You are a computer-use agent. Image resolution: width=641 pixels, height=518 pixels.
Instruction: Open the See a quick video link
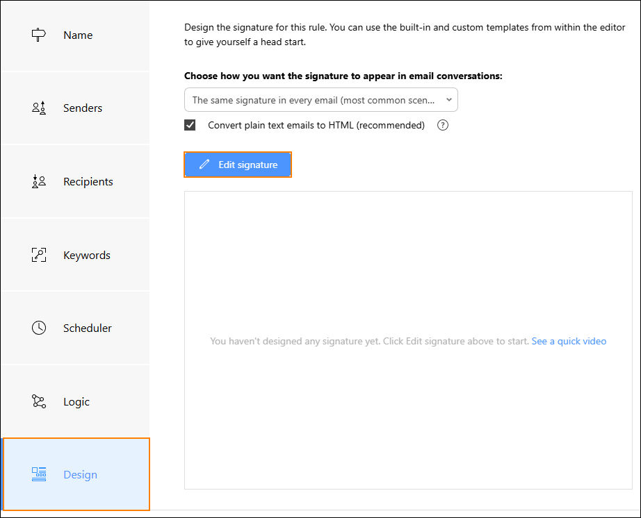(x=569, y=341)
